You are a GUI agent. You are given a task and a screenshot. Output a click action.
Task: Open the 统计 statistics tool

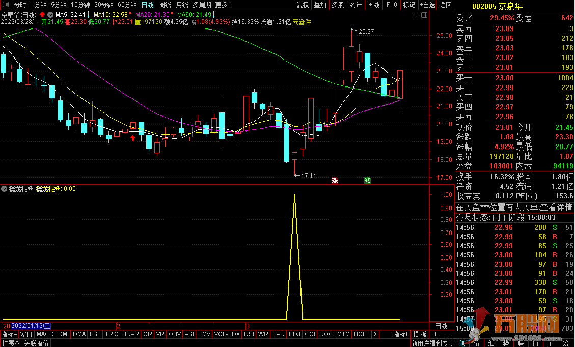(x=355, y=5)
